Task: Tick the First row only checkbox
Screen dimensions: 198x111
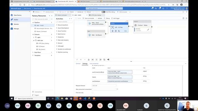Action: pos(93,92)
